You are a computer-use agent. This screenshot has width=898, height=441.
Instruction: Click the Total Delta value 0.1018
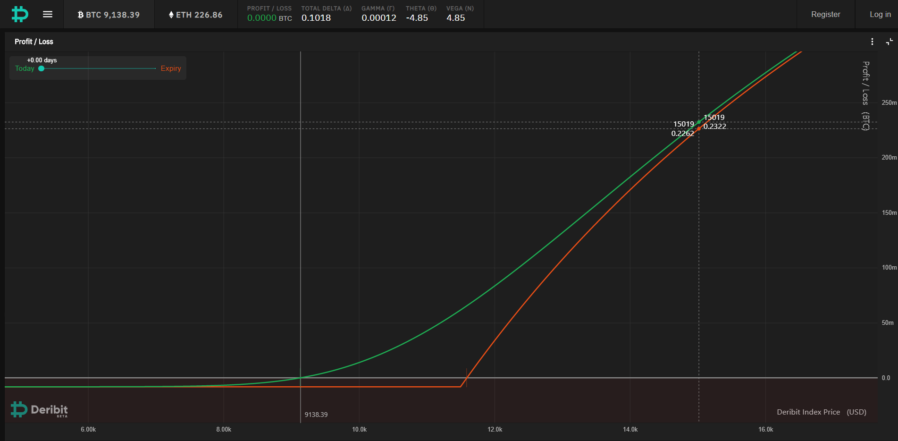[x=316, y=18]
